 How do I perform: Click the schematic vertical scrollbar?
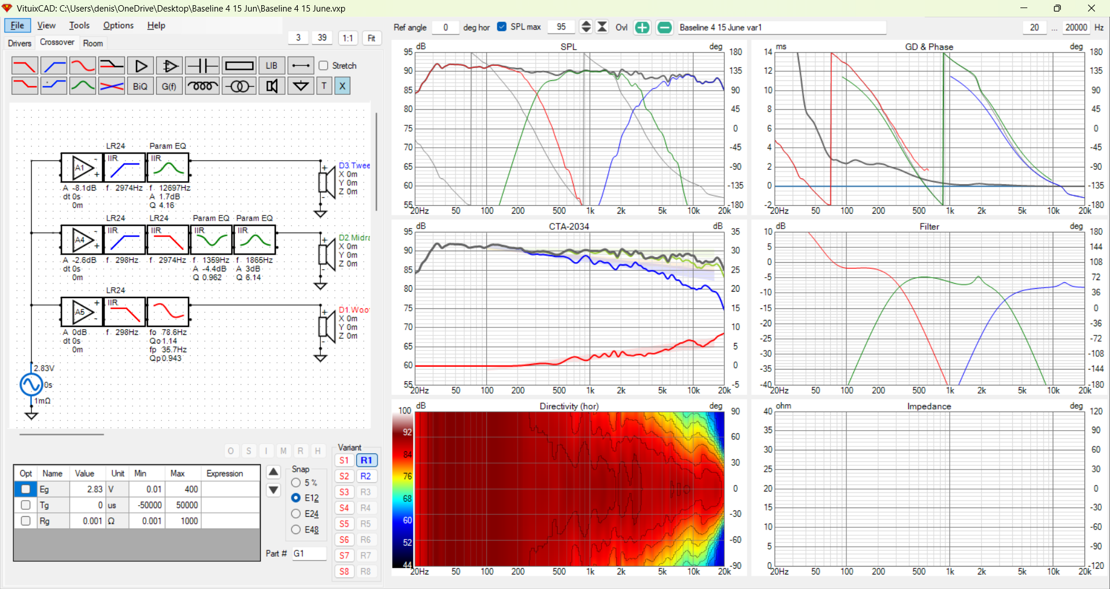click(x=376, y=162)
